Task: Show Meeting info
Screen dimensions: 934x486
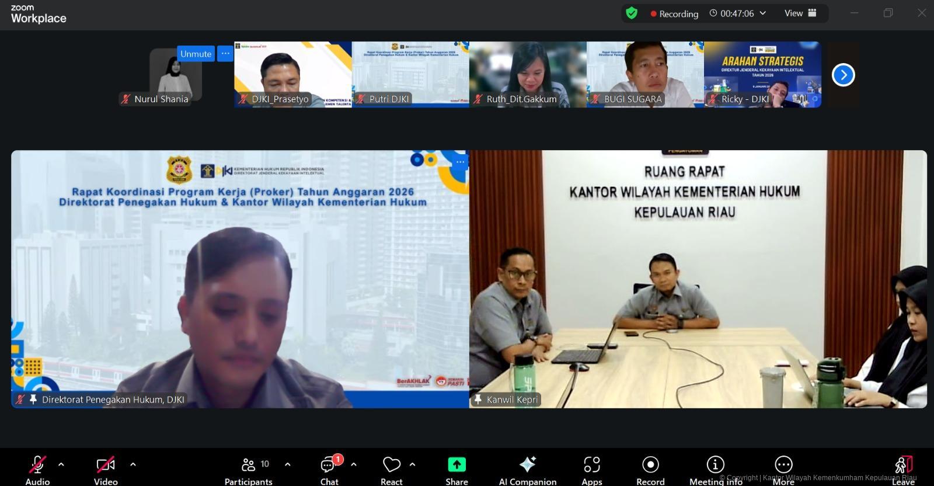Action: (x=715, y=465)
